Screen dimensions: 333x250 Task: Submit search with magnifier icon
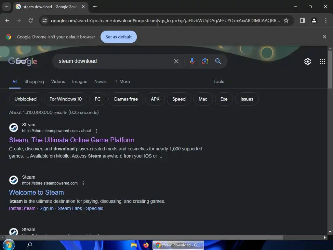pos(218,61)
